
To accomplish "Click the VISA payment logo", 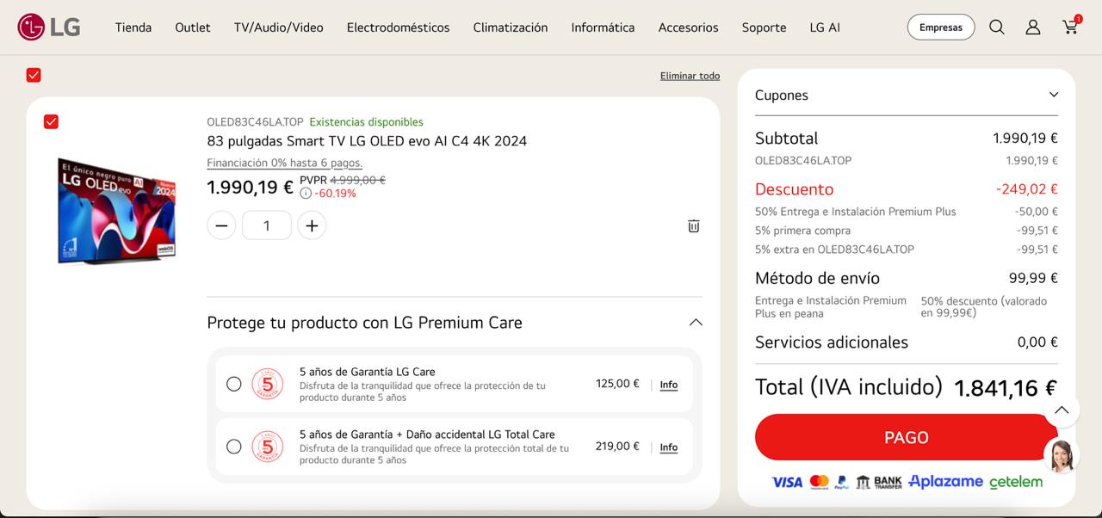I will point(787,482).
